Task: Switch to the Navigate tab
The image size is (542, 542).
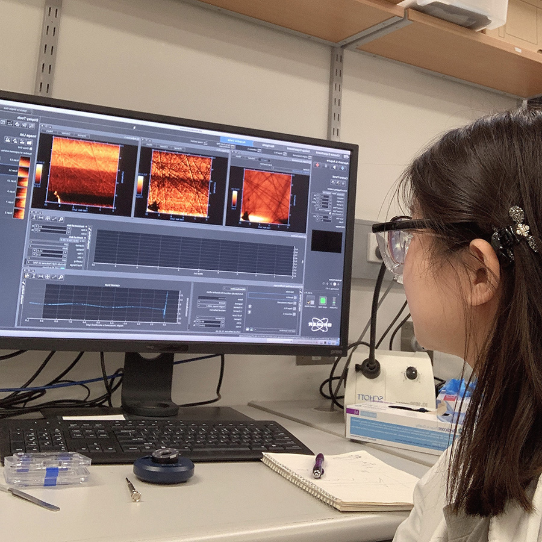Action: pos(269,145)
